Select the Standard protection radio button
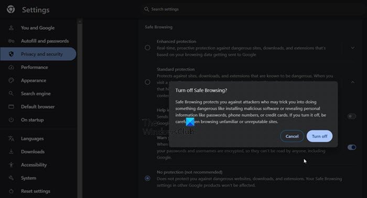 (147, 82)
